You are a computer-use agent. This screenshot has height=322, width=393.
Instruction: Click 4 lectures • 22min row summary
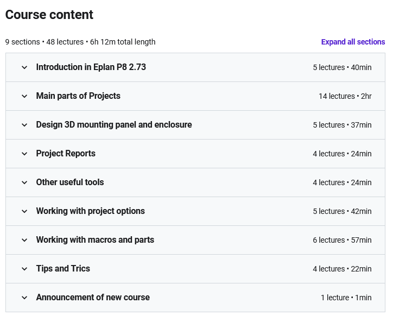coord(342,269)
